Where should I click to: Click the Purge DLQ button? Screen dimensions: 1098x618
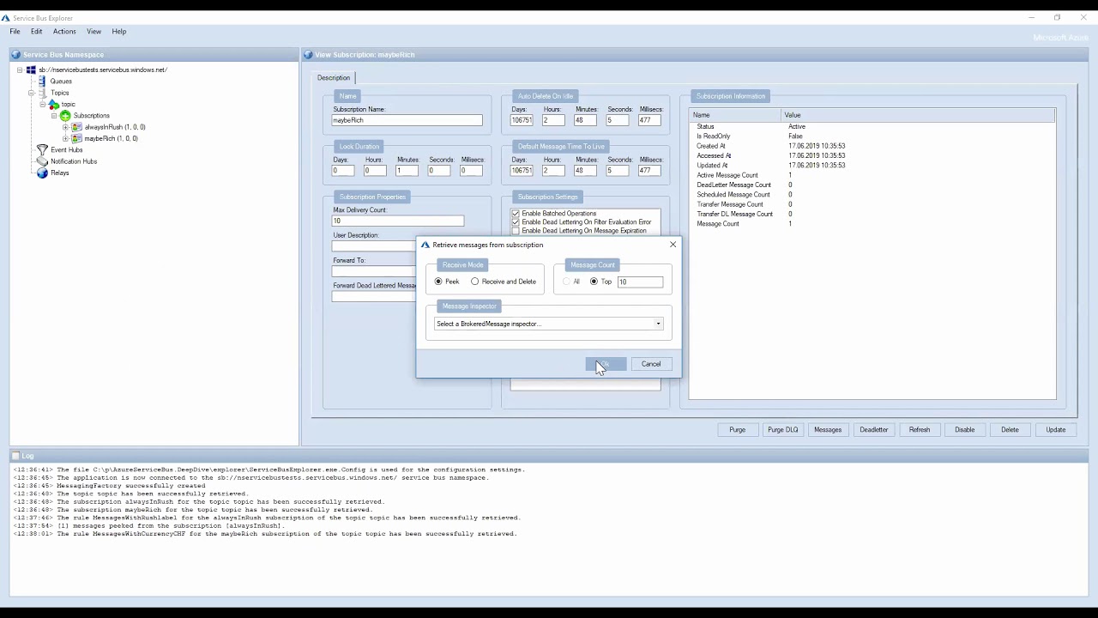click(x=782, y=430)
